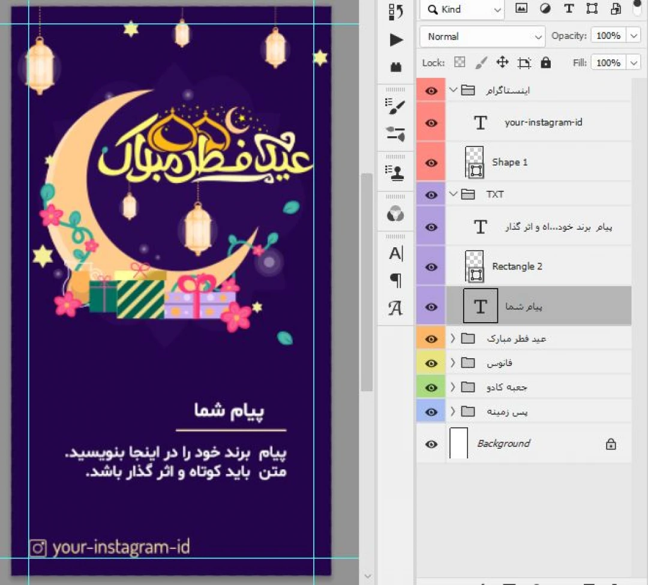Open the Character panel icon
This screenshot has width=648, height=585.
(396, 254)
